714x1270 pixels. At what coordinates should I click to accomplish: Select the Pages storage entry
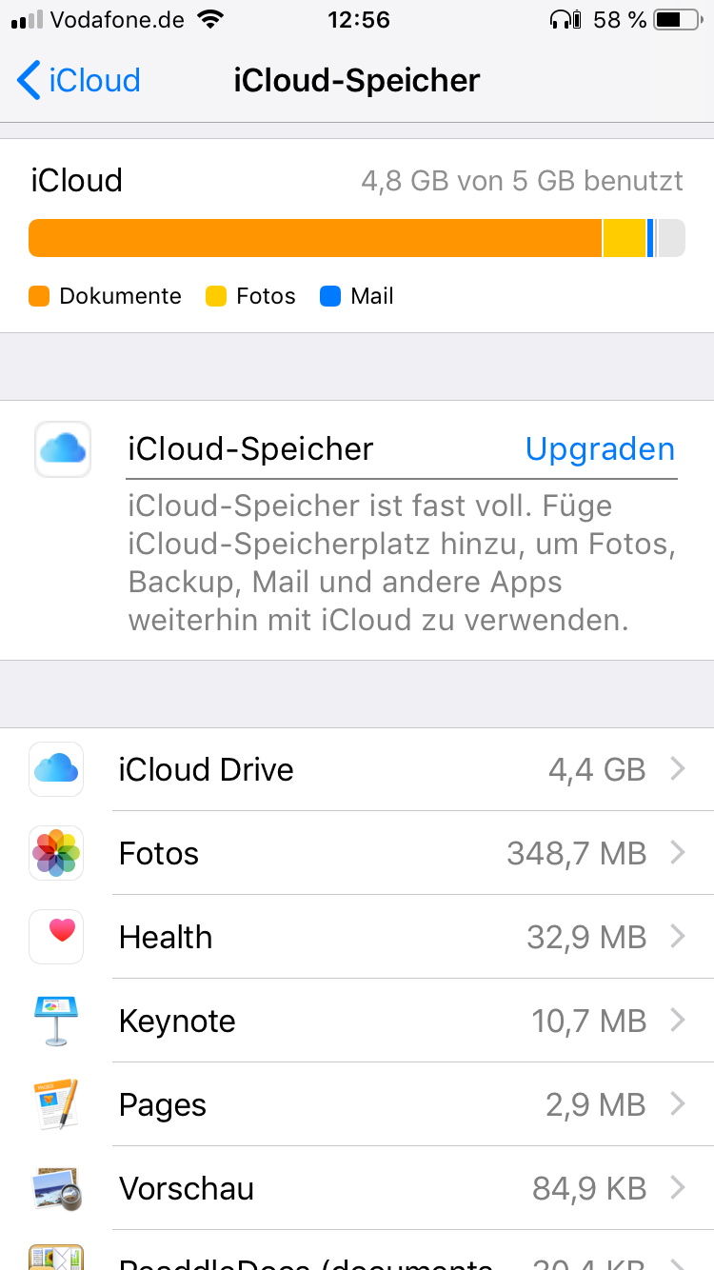(381, 1104)
